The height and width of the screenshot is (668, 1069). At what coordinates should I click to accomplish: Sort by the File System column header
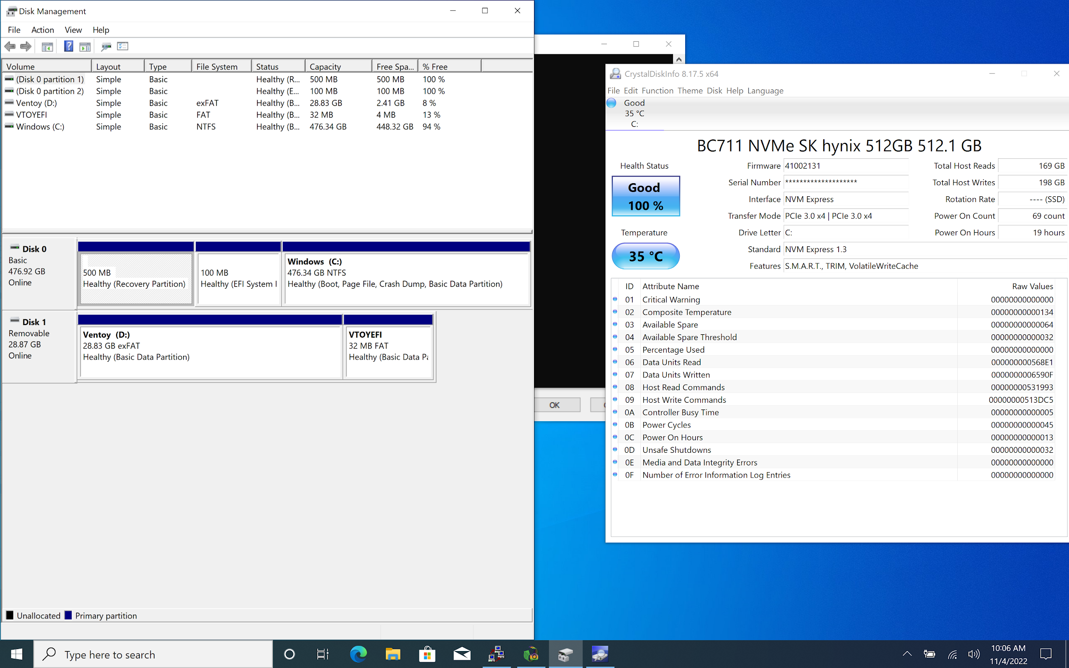pyautogui.click(x=222, y=67)
